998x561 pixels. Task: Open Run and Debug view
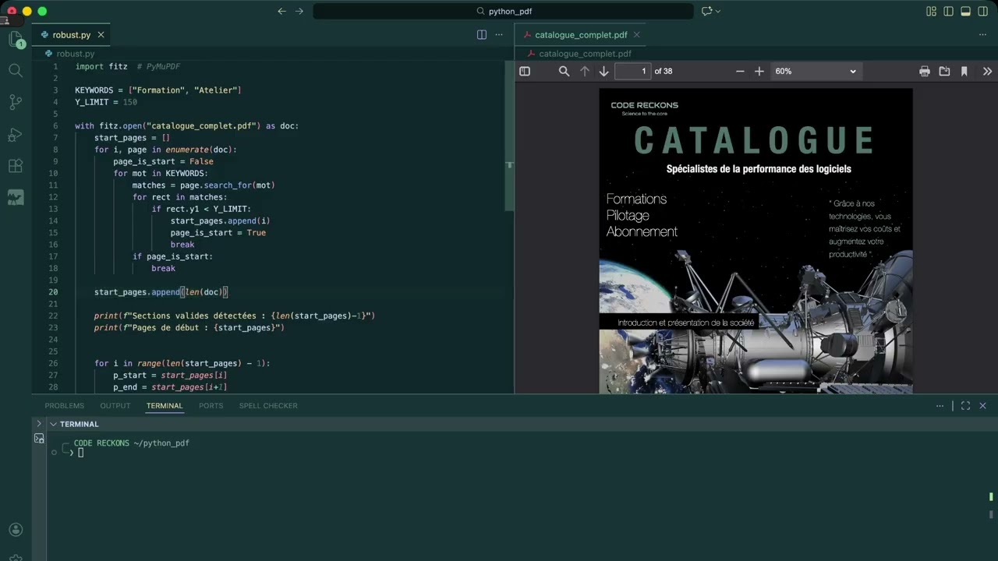15,135
